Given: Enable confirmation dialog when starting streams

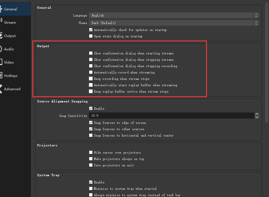Looking at the screenshot, I should (91, 53).
